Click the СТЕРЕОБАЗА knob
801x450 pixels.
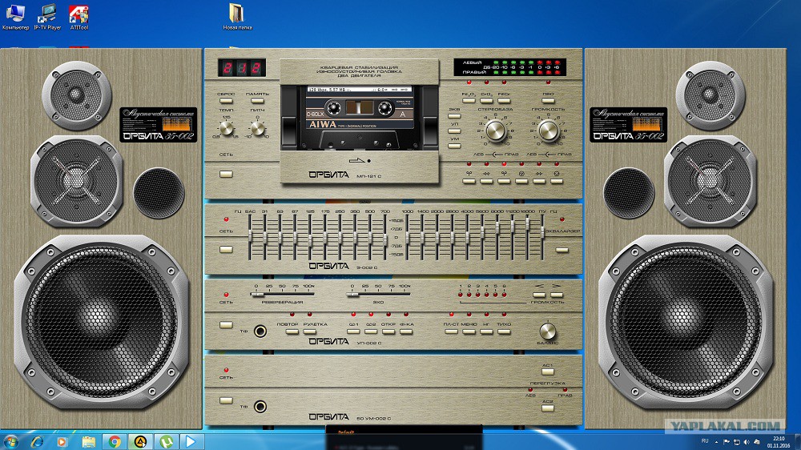point(496,131)
